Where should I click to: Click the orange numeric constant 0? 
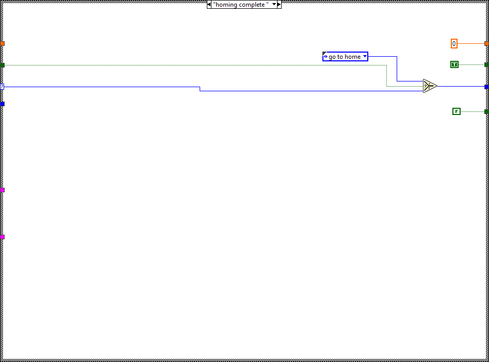(454, 44)
